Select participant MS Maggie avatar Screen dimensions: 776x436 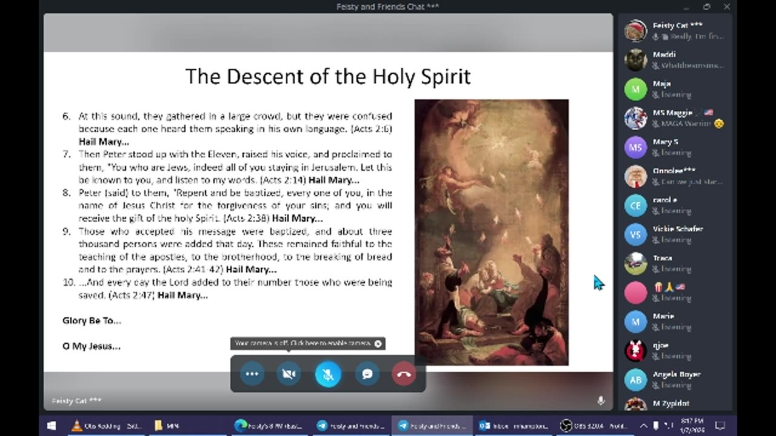(635, 118)
